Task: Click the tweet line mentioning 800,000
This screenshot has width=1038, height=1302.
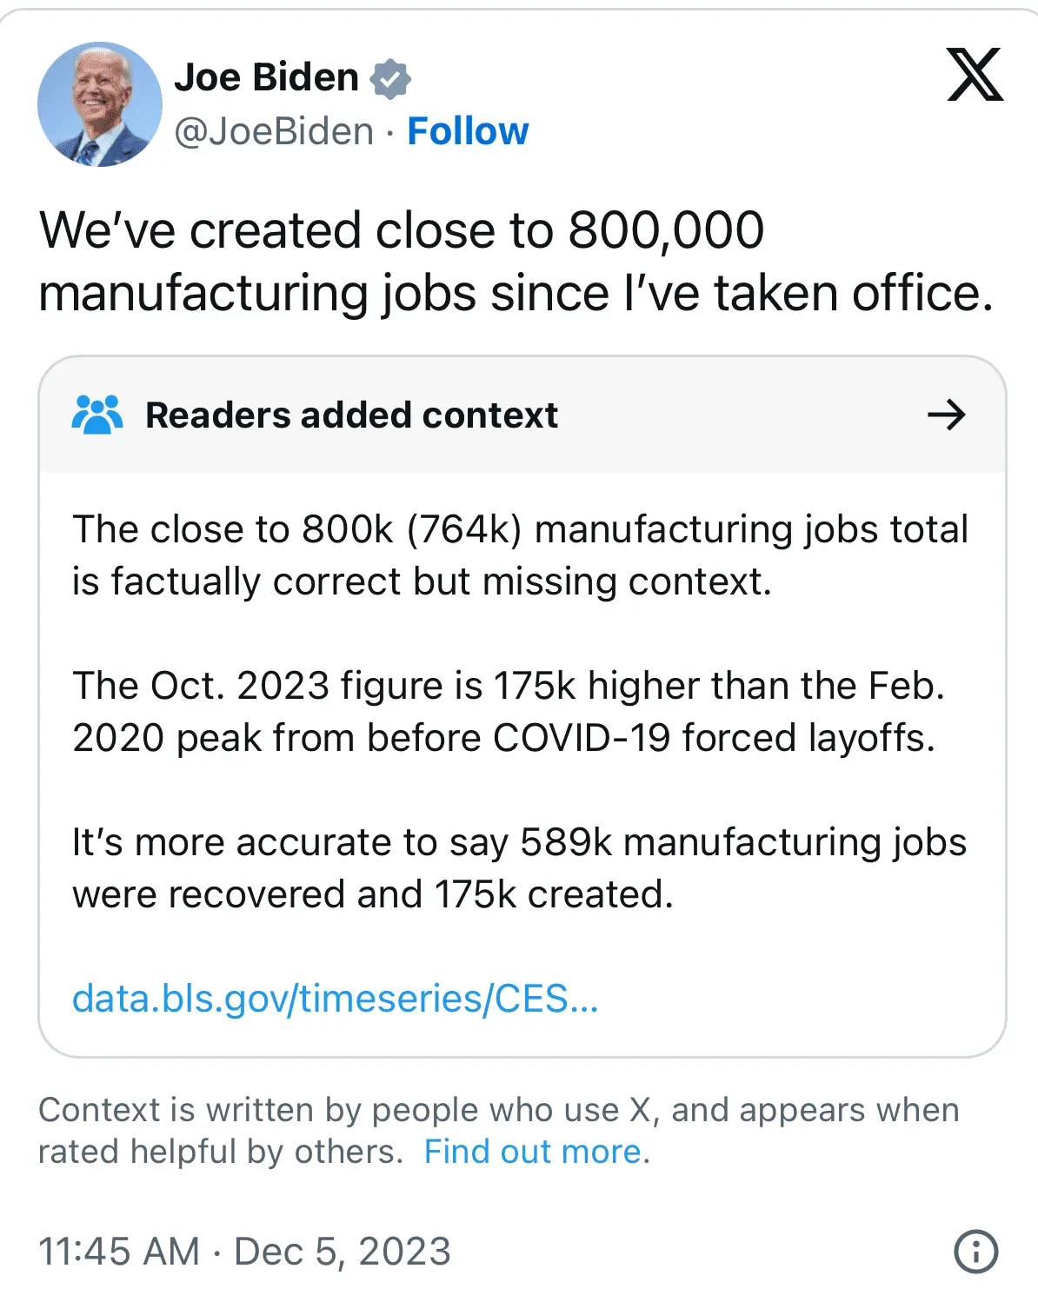Action: [402, 231]
